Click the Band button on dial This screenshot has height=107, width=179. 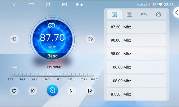(53, 56)
